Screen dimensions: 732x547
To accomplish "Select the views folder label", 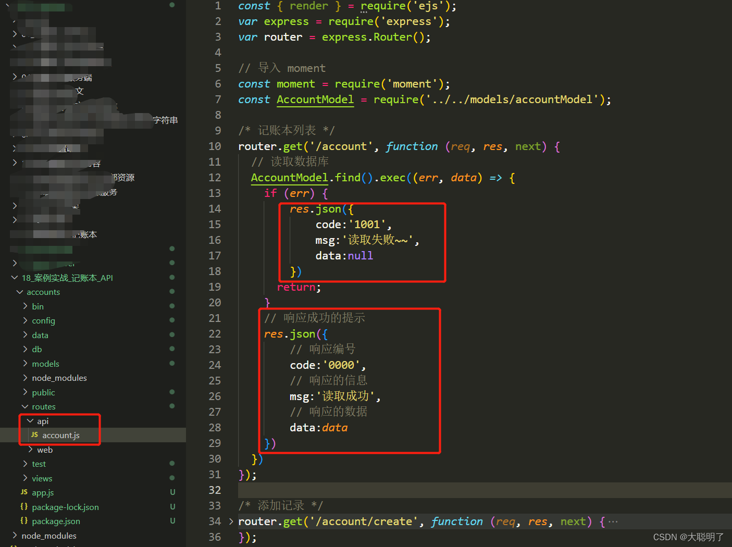I will (x=42, y=478).
